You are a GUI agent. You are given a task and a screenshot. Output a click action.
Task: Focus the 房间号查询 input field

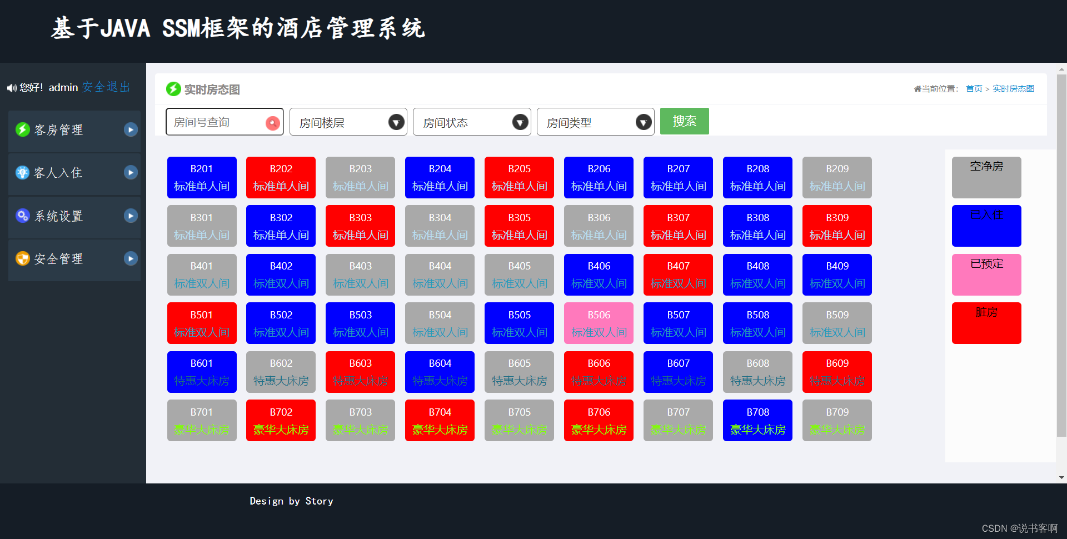tap(225, 122)
